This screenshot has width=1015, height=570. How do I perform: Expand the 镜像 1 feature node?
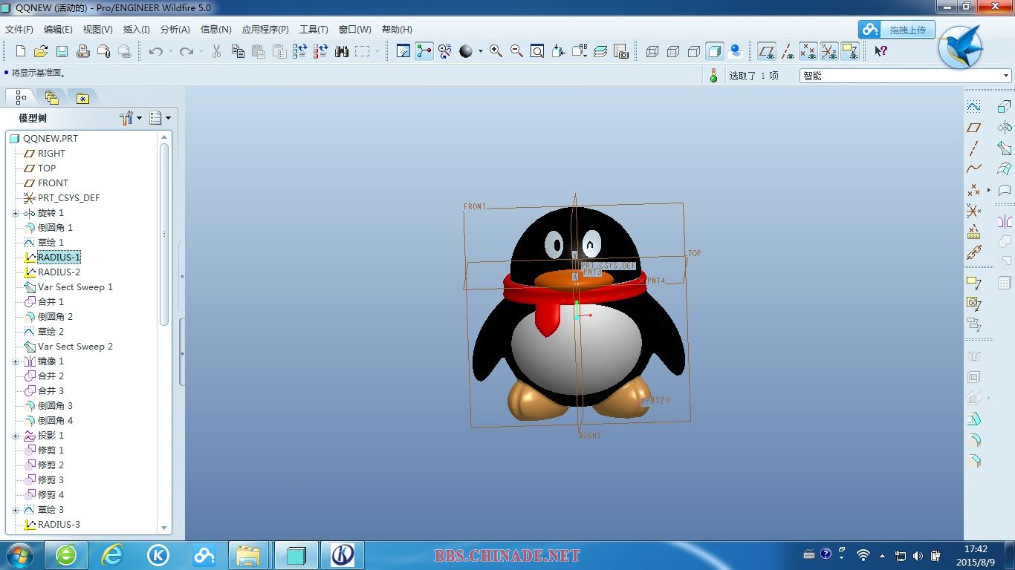(16, 361)
